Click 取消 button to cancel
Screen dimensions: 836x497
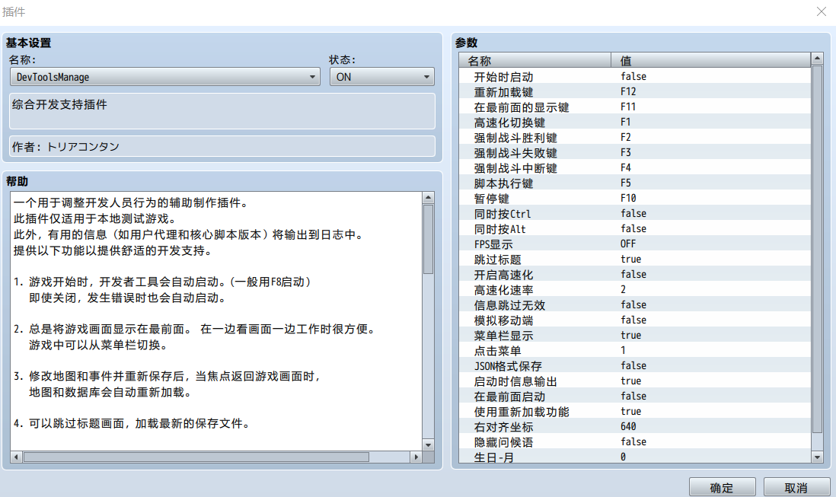tap(796, 487)
